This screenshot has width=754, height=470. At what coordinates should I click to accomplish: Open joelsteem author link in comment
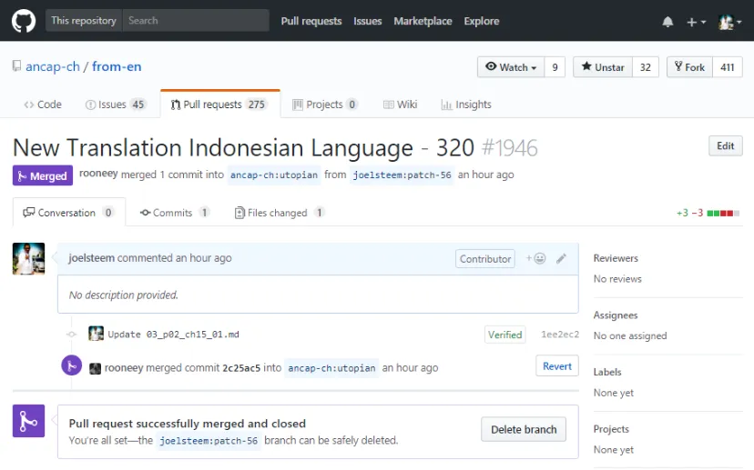tap(91, 258)
